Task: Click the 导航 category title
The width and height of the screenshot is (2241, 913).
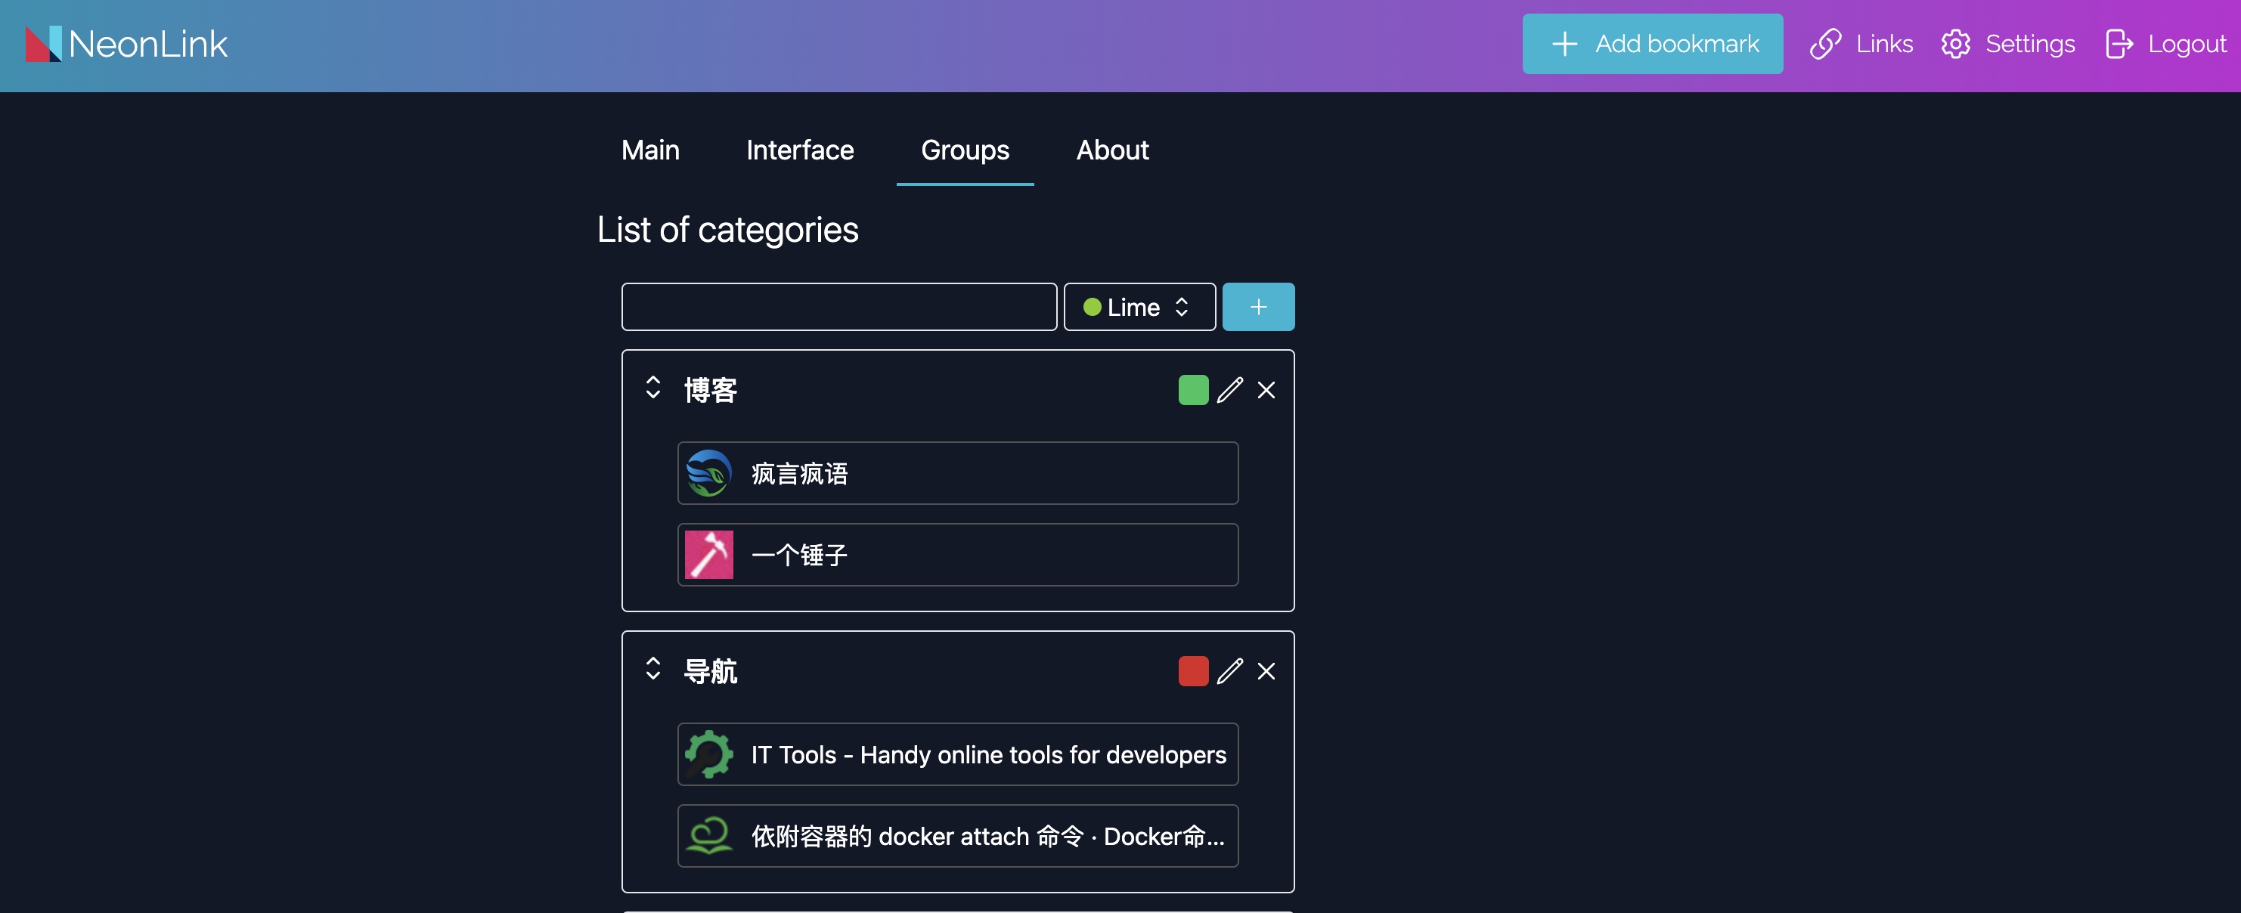Action: pyautogui.click(x=710, y=670)
